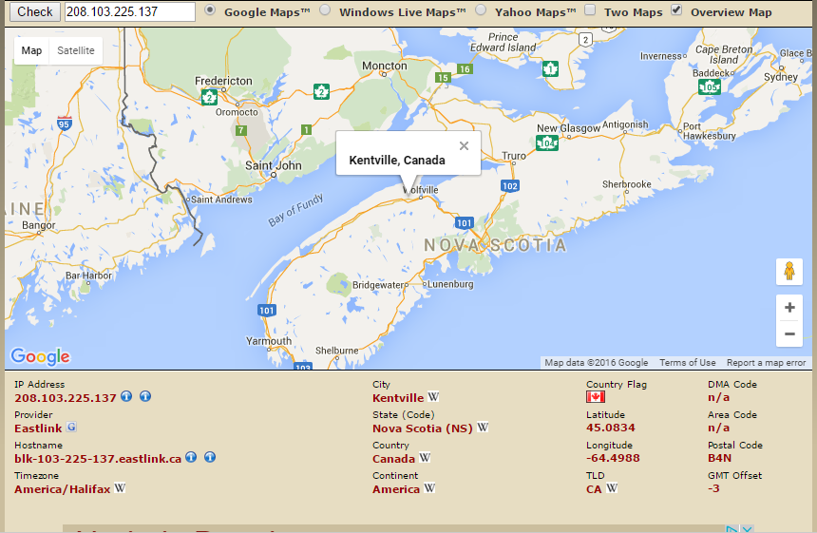Switch to Satellite view tab
Screen dimensions: 817x533
coord(76,50)
